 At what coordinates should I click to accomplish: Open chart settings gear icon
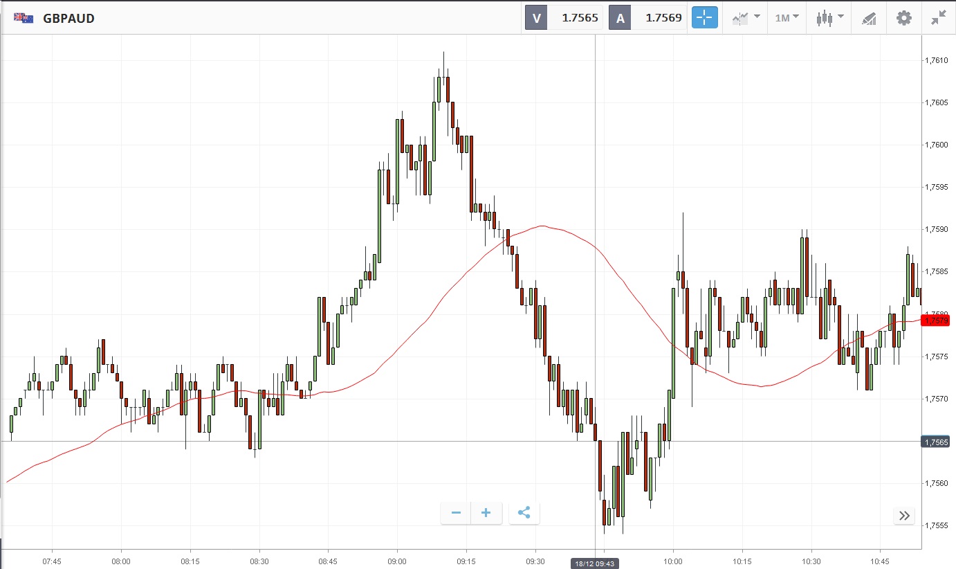click(903, 18)
